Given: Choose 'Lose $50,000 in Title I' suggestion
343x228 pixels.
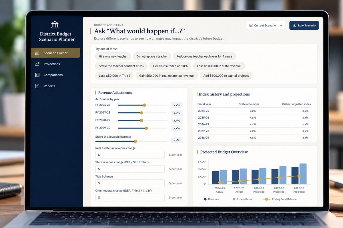Looking at the screenshot, I should pyautogui.click(x=114, y=76).
